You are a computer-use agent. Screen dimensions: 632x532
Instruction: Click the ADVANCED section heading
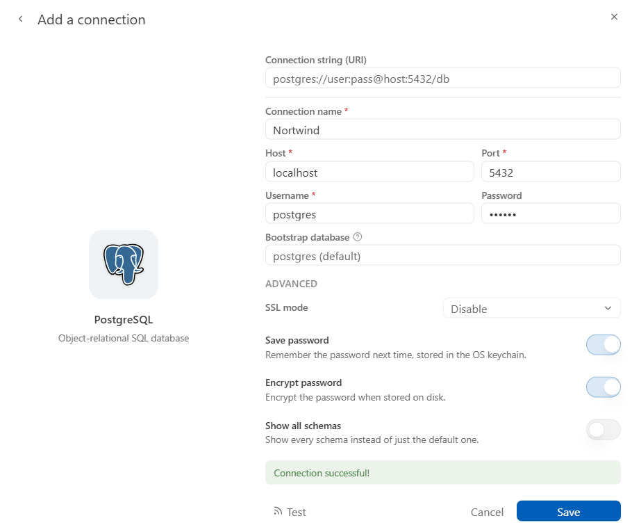[291, 284]
